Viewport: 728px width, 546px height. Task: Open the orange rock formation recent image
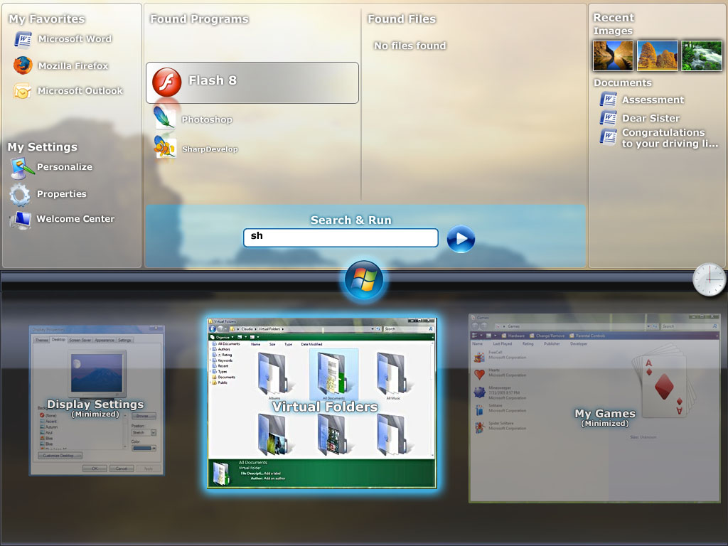point(658,55)
